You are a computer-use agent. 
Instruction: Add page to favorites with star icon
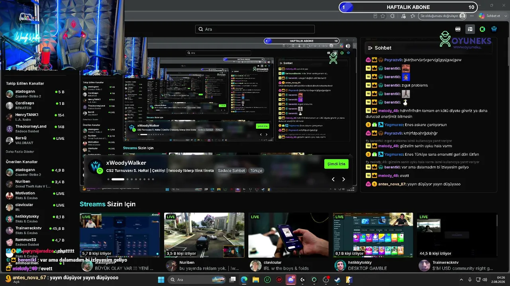383,16
